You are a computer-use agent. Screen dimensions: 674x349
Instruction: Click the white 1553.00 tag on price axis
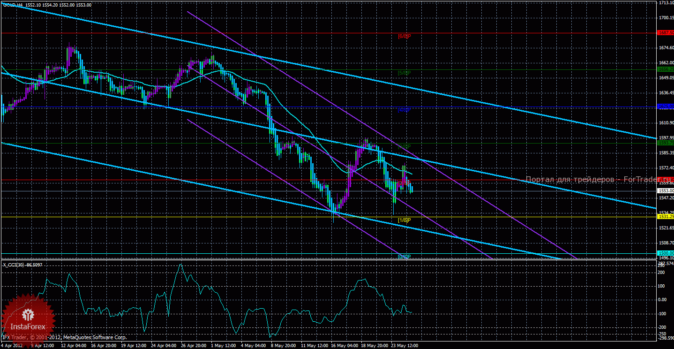[x=666, y=191]
